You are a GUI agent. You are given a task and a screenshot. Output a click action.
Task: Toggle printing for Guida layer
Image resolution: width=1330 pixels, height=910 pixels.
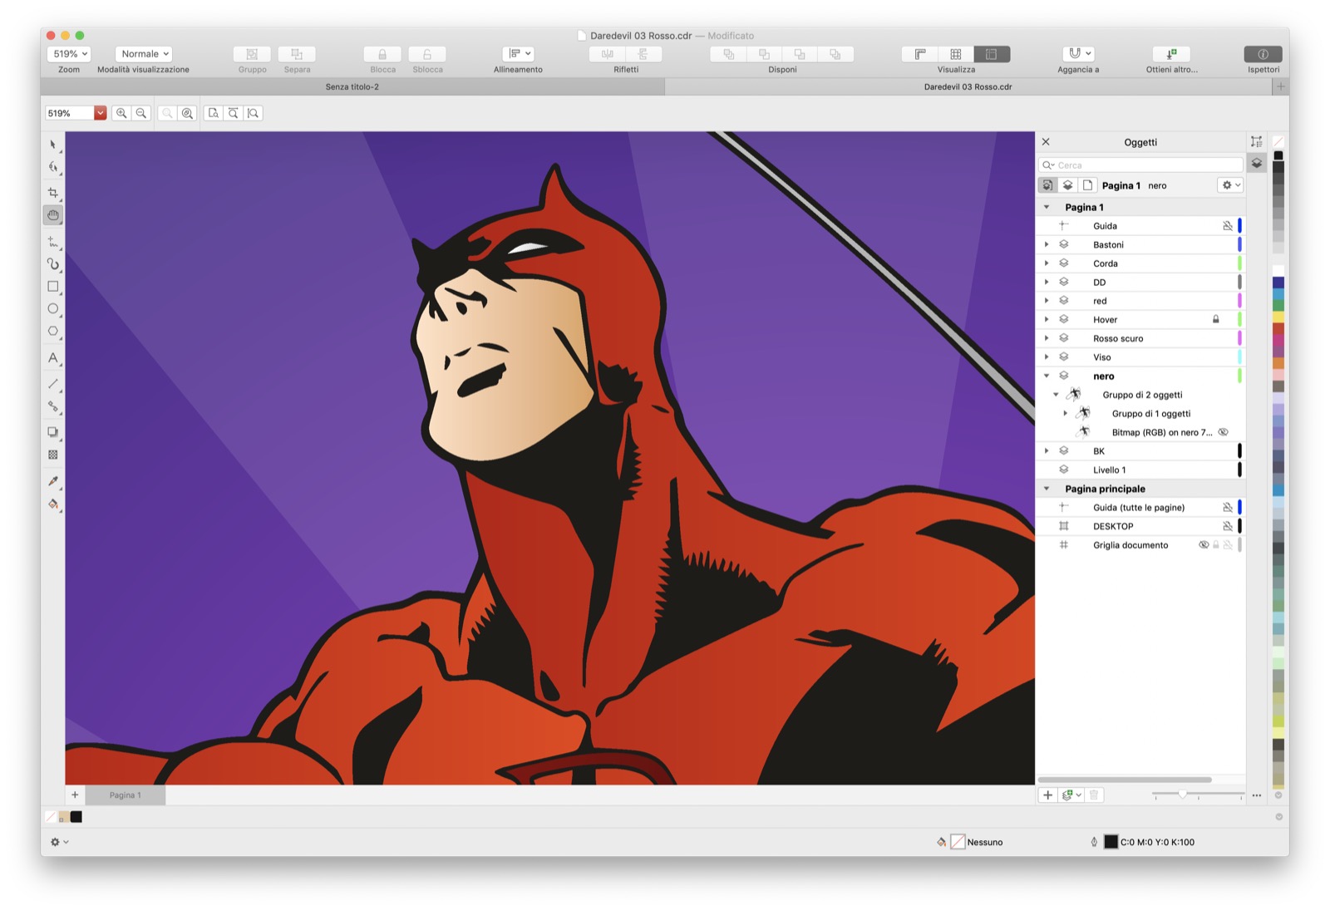pyautogui.click(x=1228, y=226)
